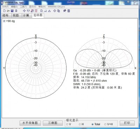Select the crosshair target icon
Viewport: 140px width, 129px height.
[x=55, y=11]
